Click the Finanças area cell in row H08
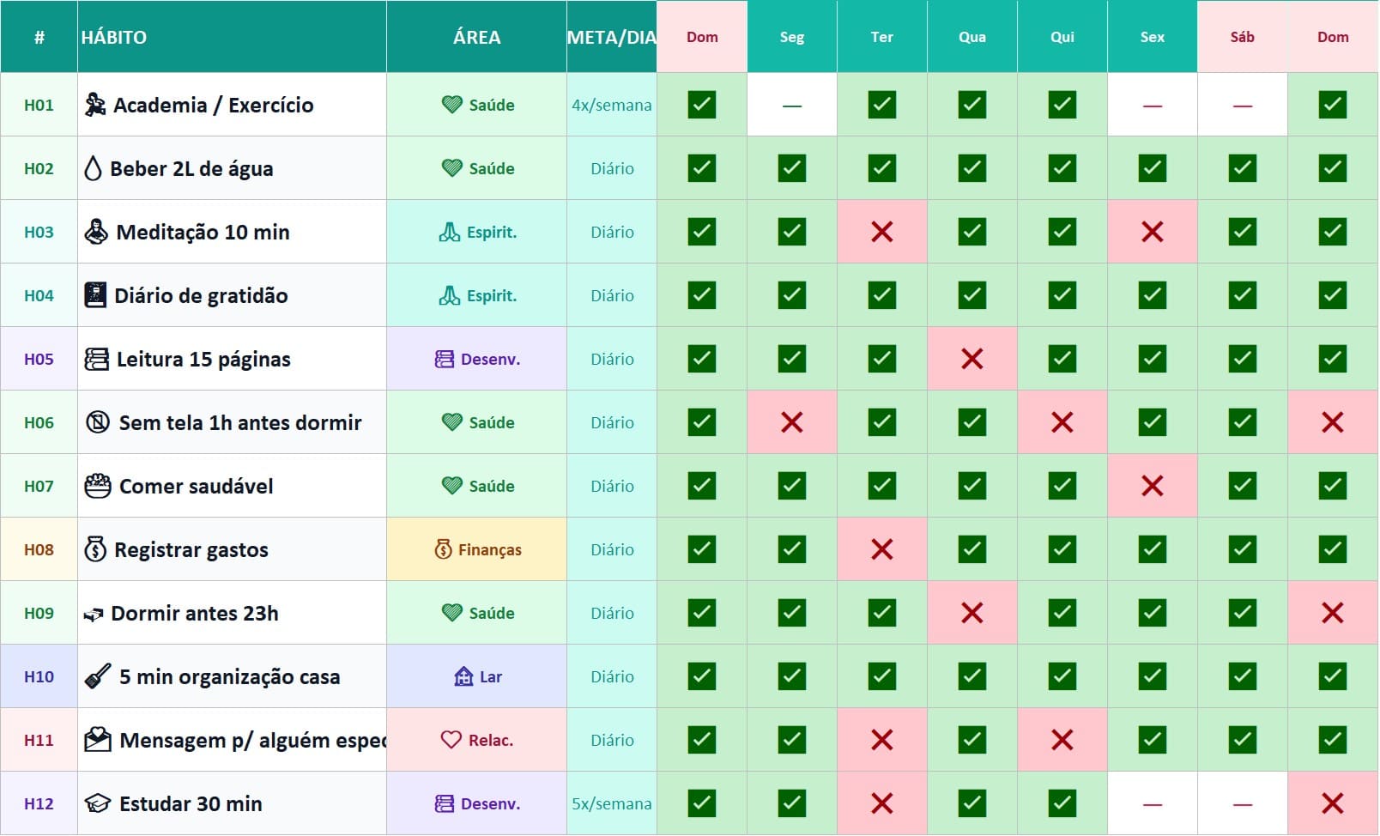 tap(476, 549)
